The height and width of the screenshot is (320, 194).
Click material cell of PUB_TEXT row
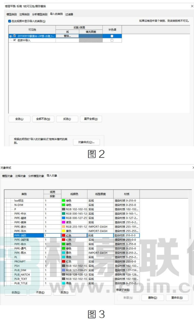127,279
